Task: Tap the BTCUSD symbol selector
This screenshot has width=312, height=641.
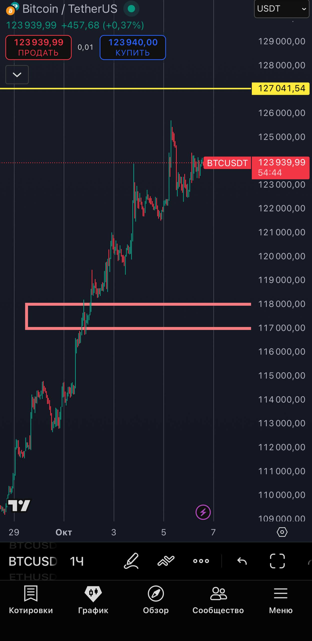Action: (x=33, y=561)
